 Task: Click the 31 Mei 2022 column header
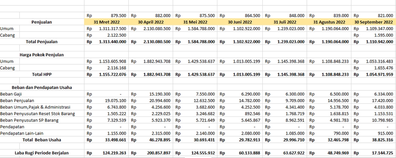tap(195, 22)
